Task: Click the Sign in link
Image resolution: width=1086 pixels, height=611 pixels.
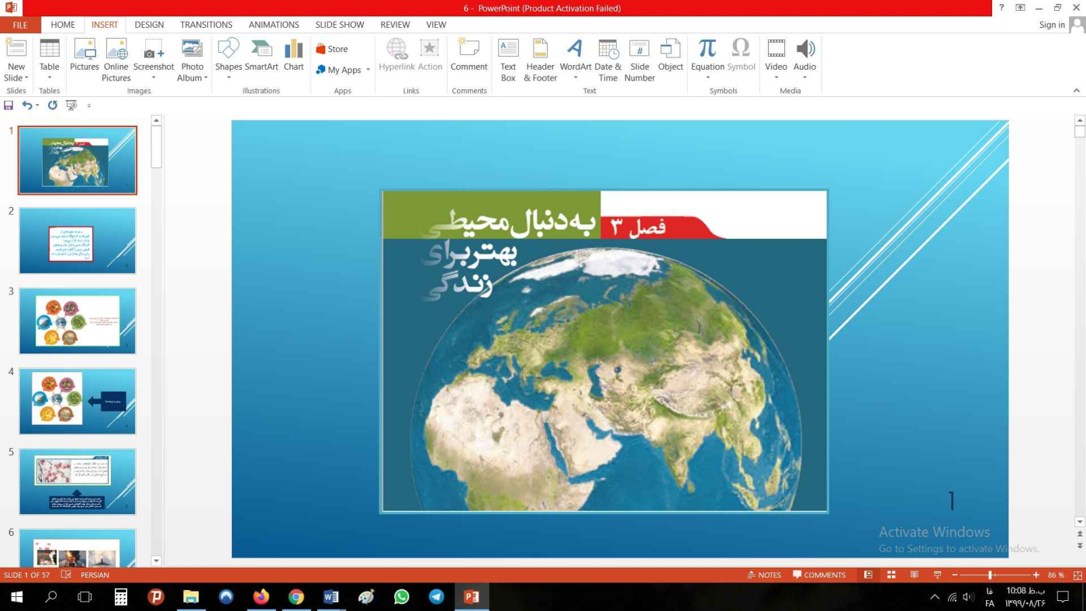Action: pos(1051,25)
